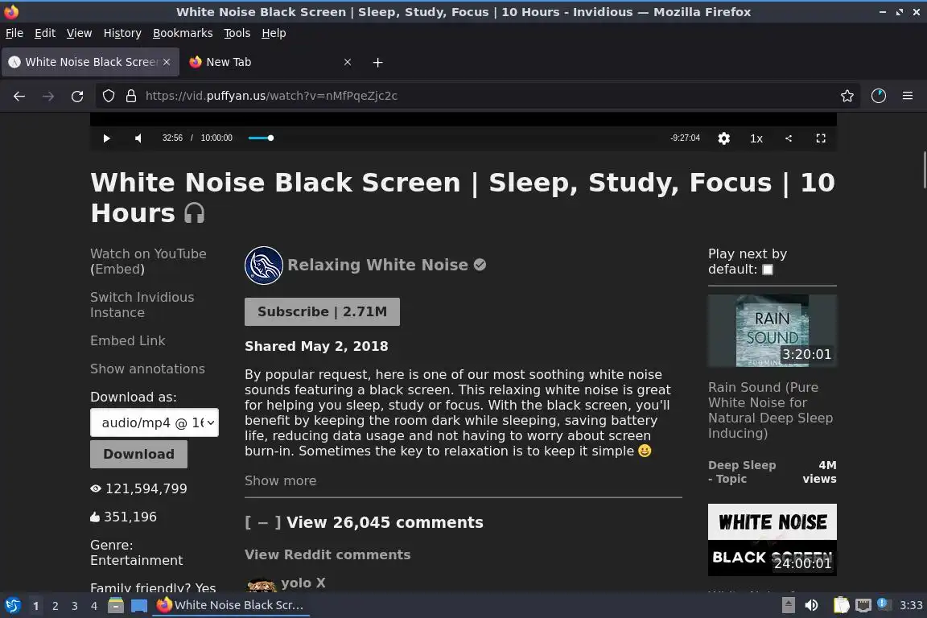Open the display/screen tray icon
Image resolution: width=927 pixels, height=618 pixels.
pyautogui.click(x=863, y=605)
